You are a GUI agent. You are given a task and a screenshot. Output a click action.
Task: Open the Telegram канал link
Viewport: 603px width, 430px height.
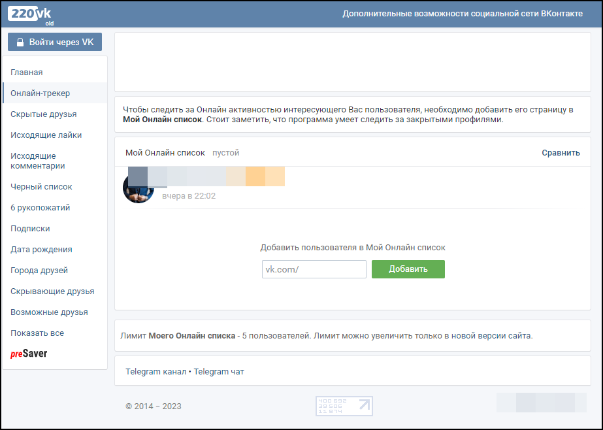(x=155, y=372)
